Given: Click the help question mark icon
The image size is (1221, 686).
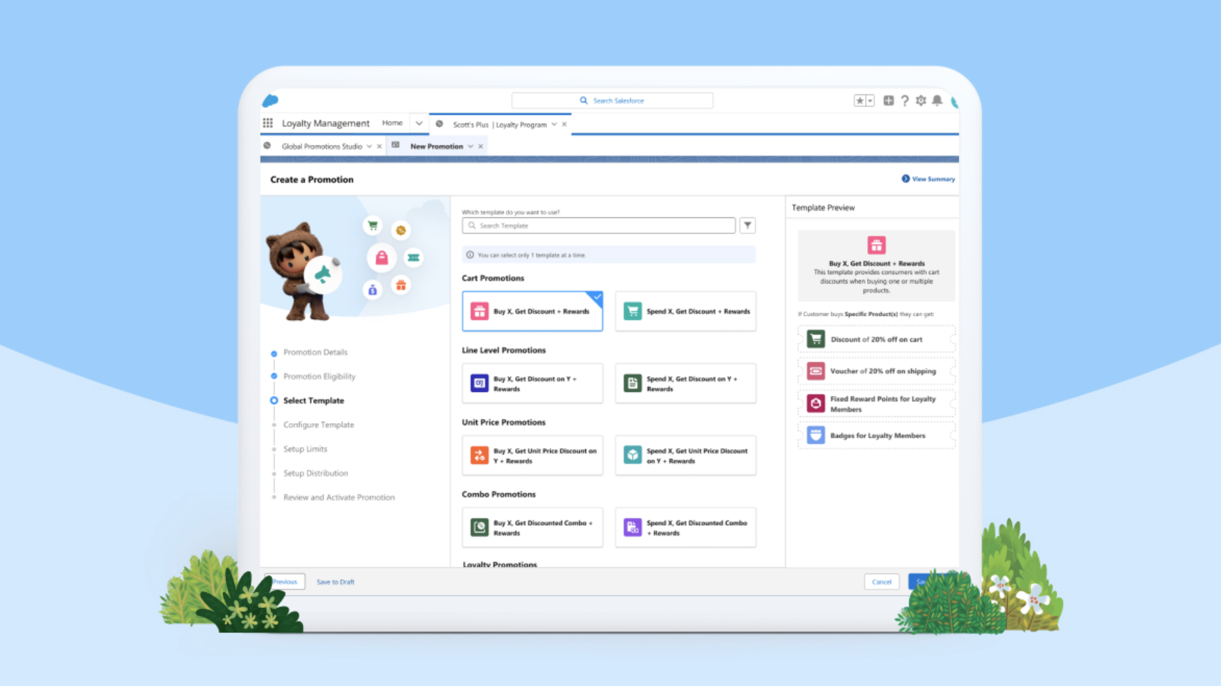Looking at the screenshot, I should [905, 101].
